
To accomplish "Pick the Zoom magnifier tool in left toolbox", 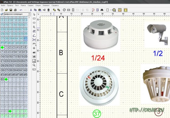I will tap(34, 65).
